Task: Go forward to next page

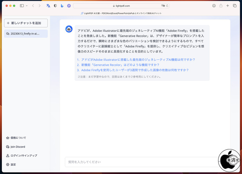Action: coord(40,6)
